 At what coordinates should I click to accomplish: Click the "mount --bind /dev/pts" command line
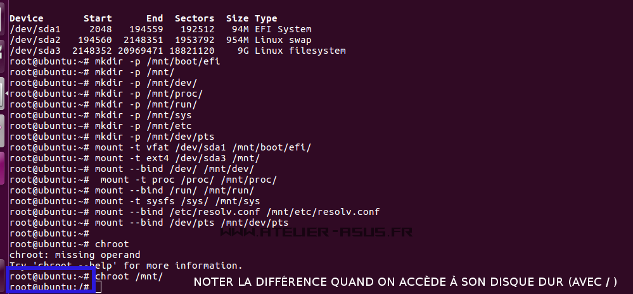click(191, 223)
